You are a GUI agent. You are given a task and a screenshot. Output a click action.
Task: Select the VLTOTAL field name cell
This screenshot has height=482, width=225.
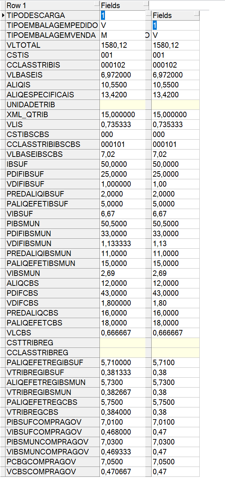(x=52, y=45)
